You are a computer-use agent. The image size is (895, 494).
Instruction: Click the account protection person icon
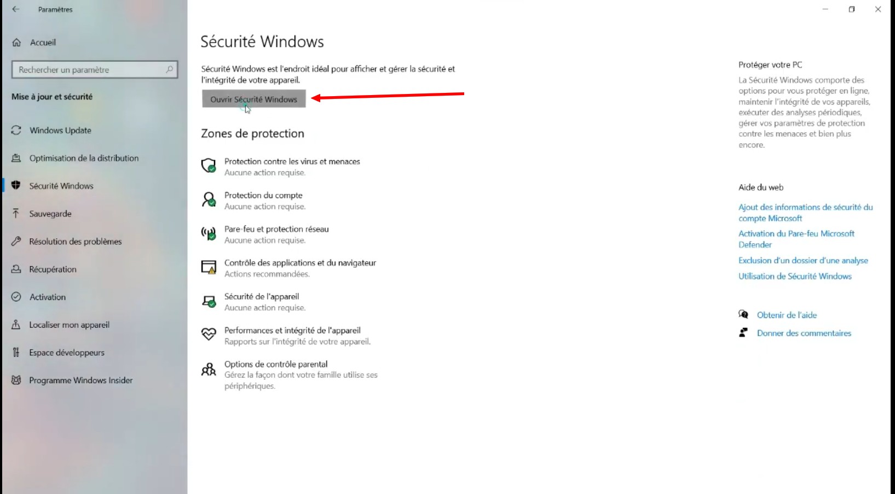coord(209,199)
